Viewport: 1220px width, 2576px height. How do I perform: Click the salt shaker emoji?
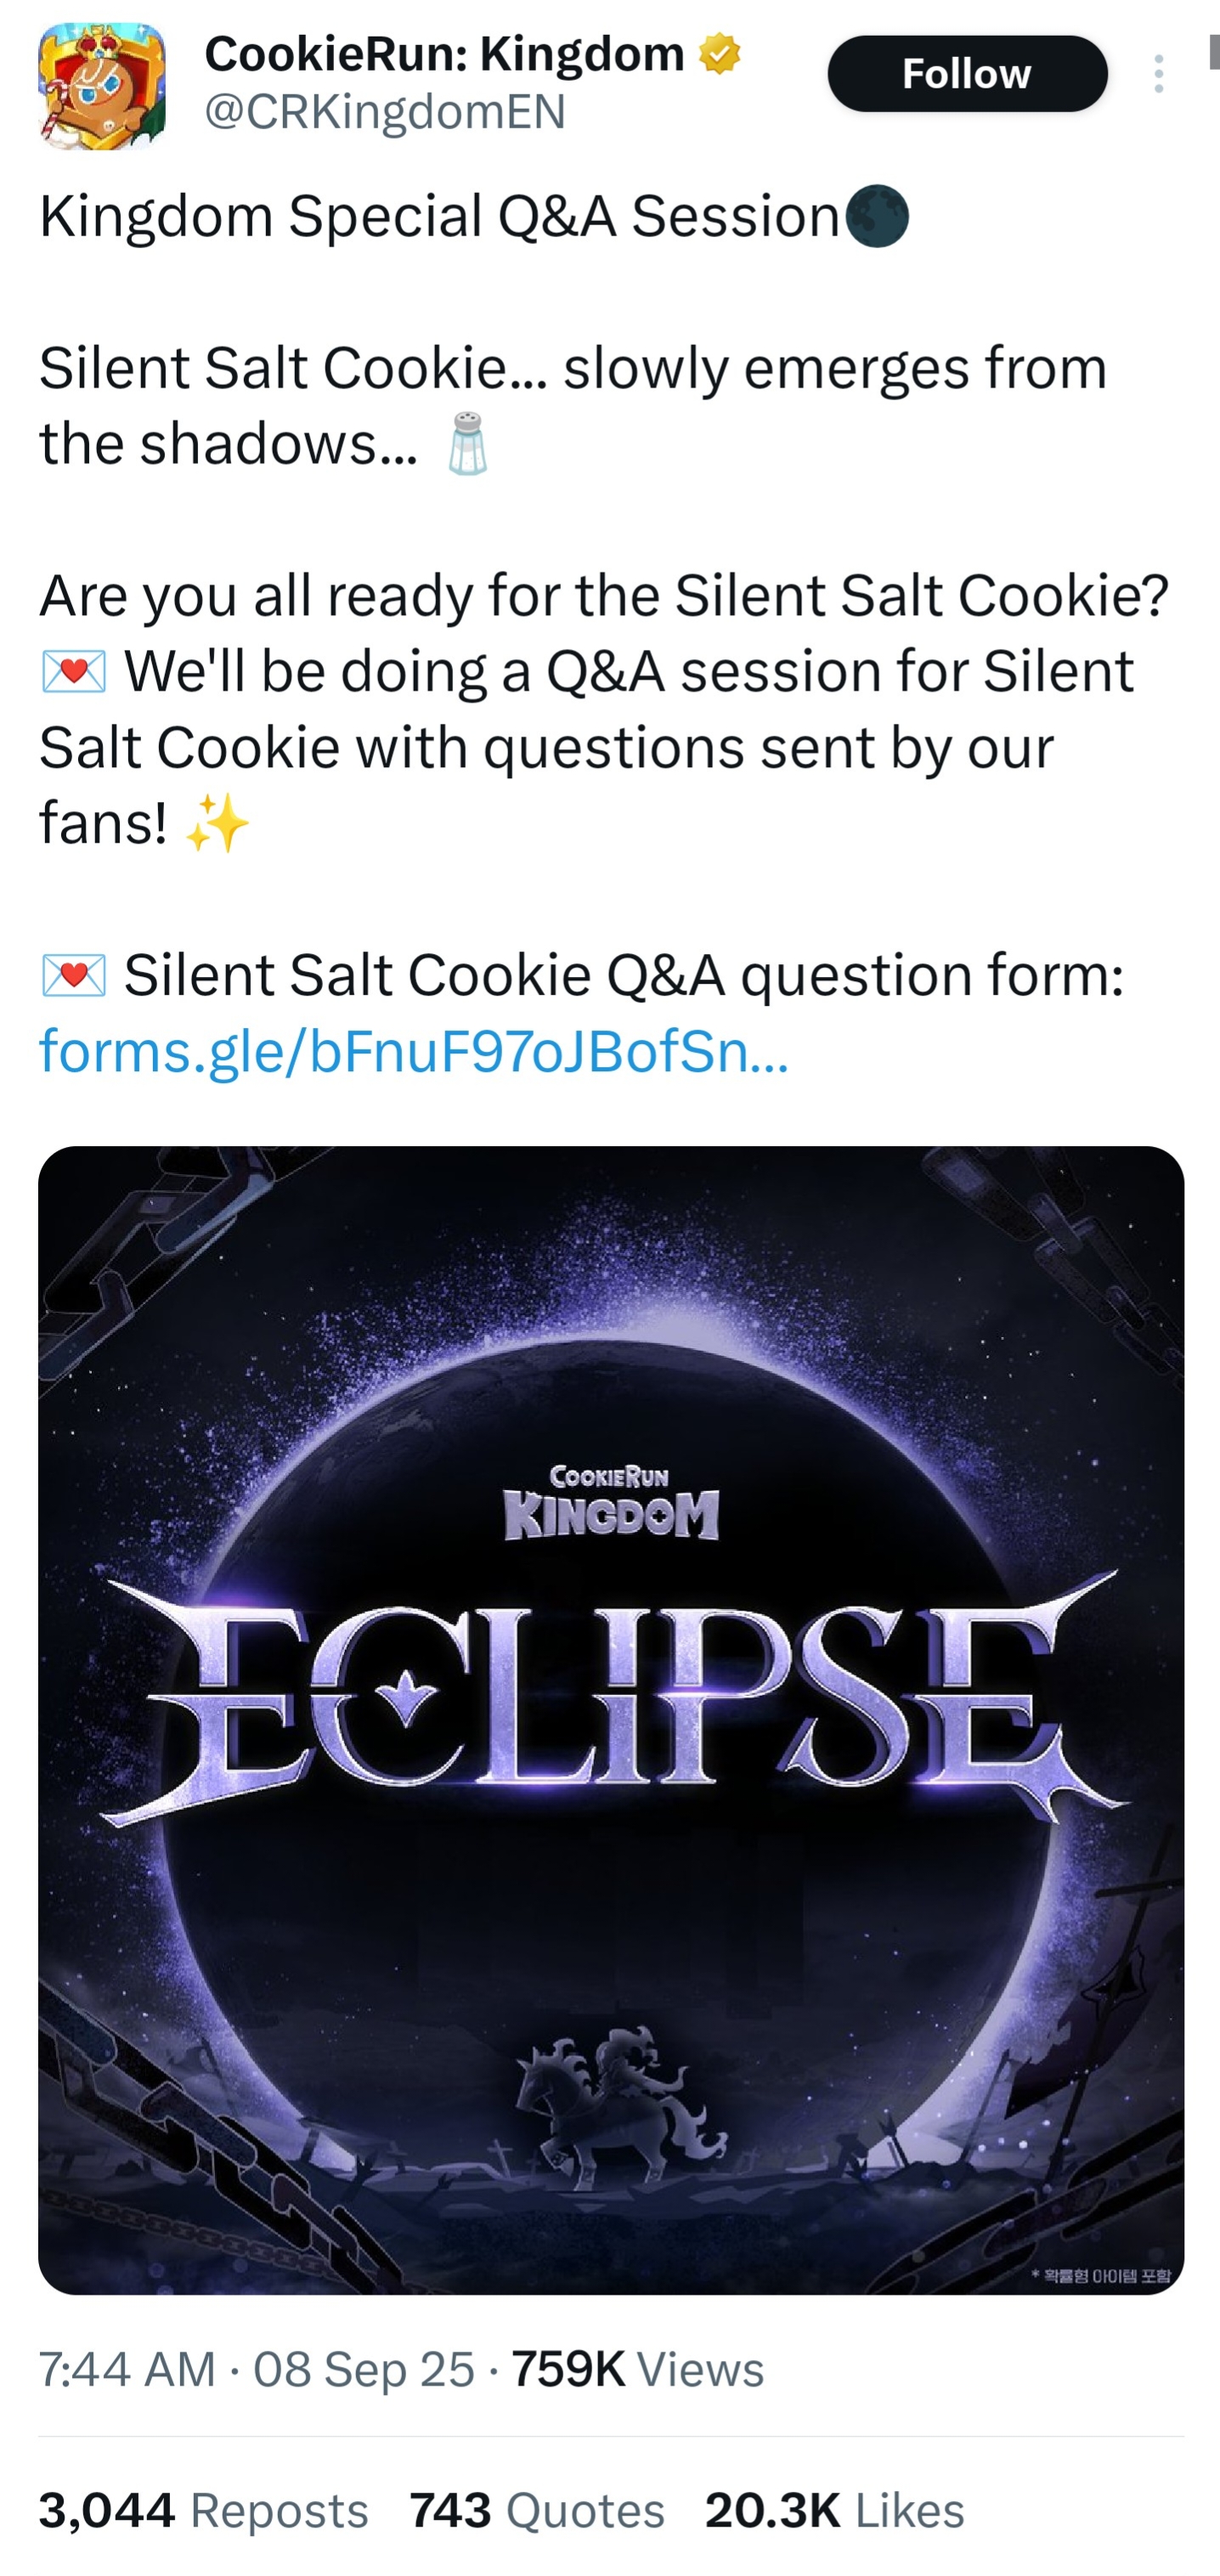point(467,443)
